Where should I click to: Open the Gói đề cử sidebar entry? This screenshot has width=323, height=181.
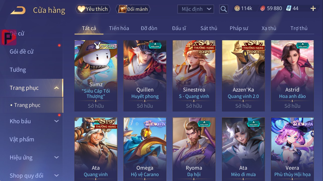[21, 52]
